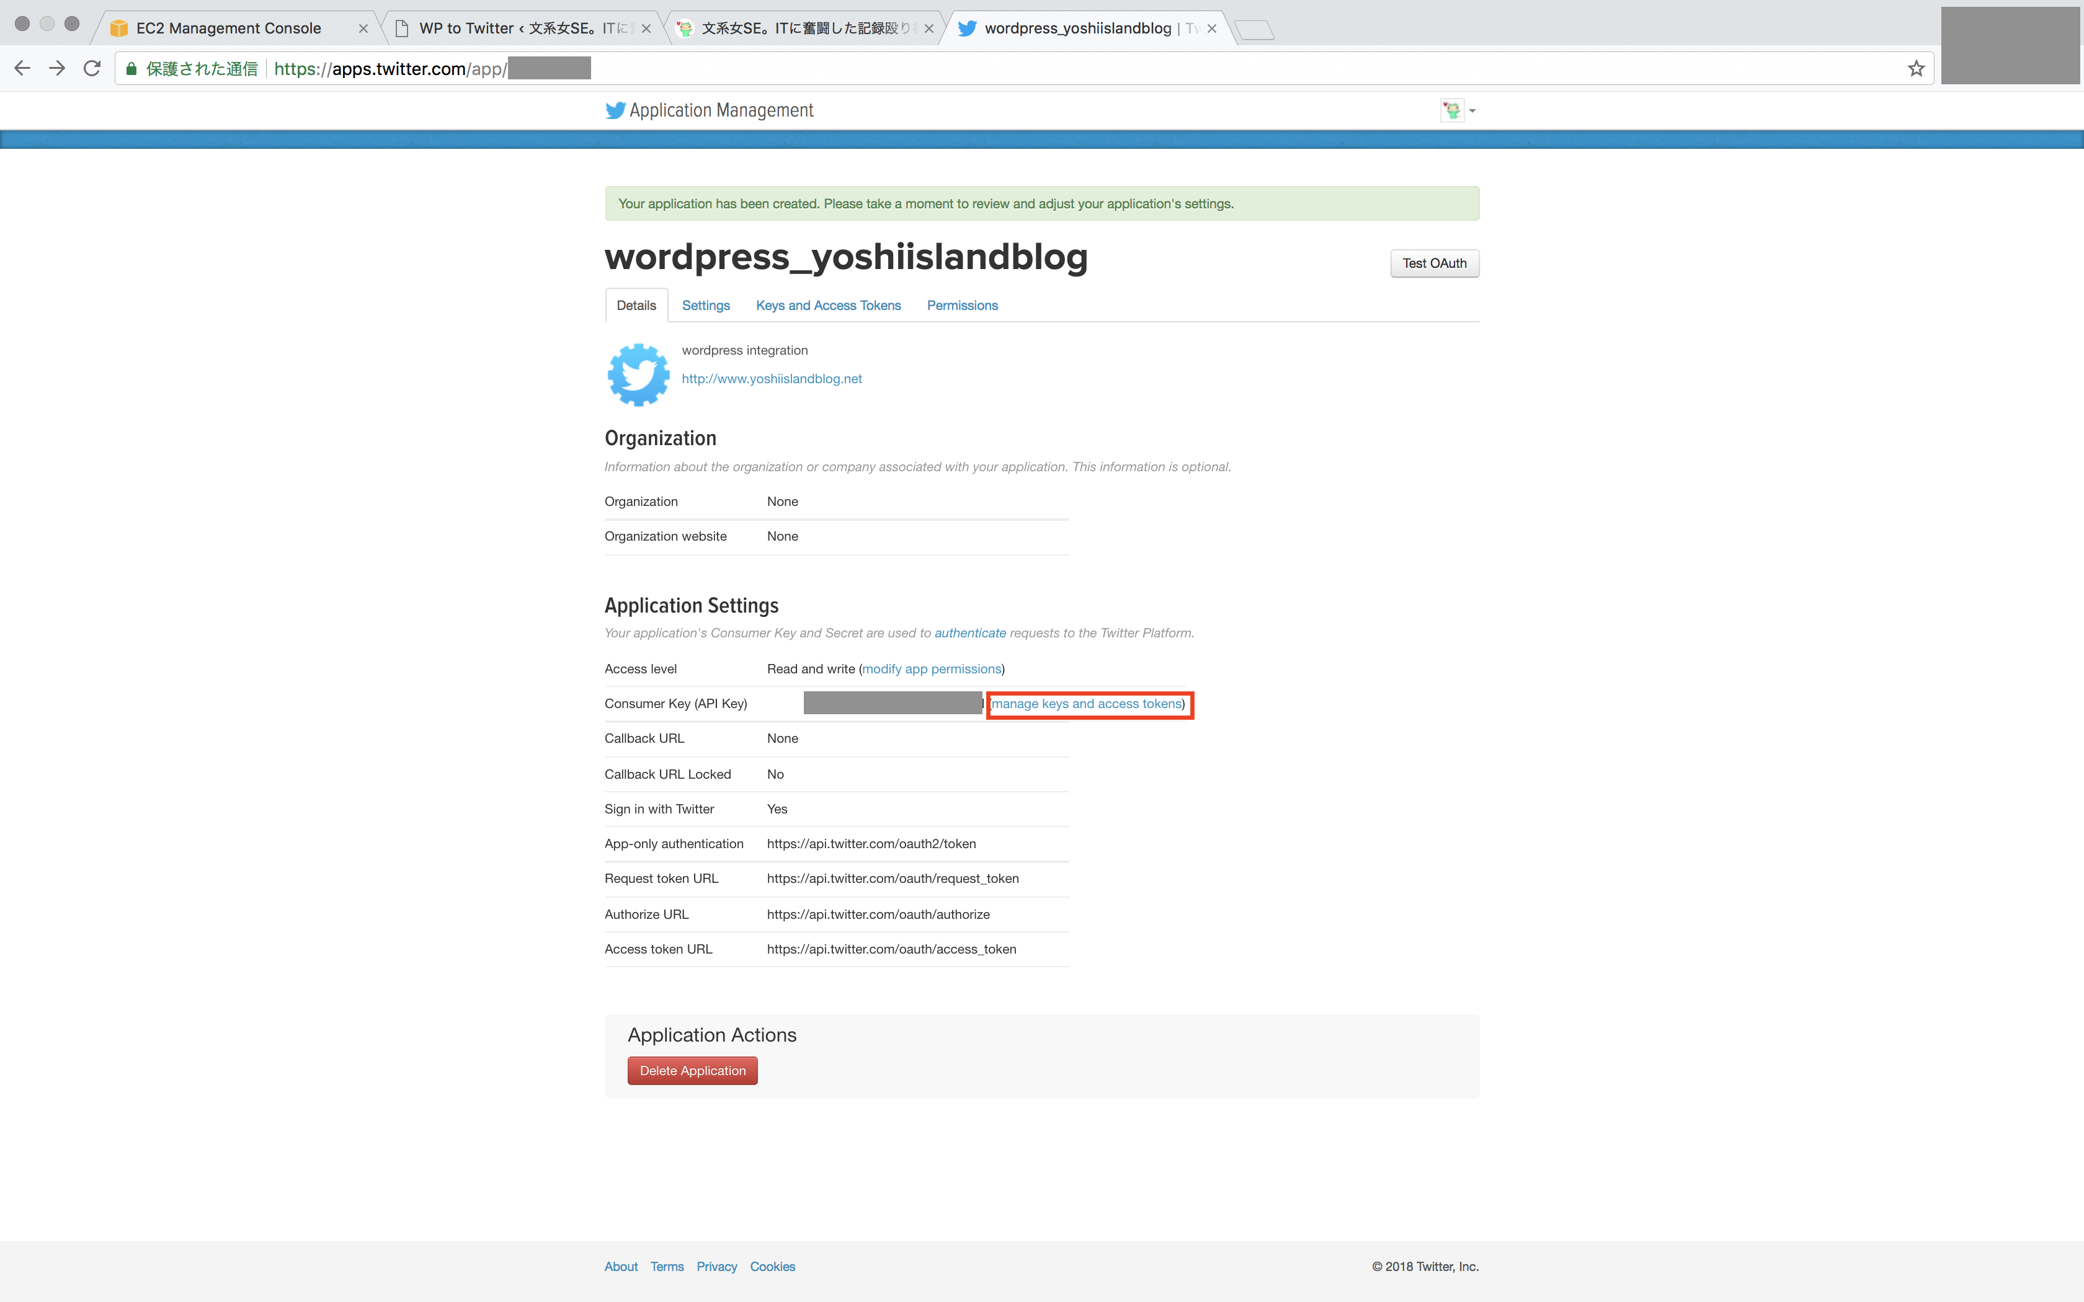Open the yoshiislandblog.net website link

[x=772, y=379]
